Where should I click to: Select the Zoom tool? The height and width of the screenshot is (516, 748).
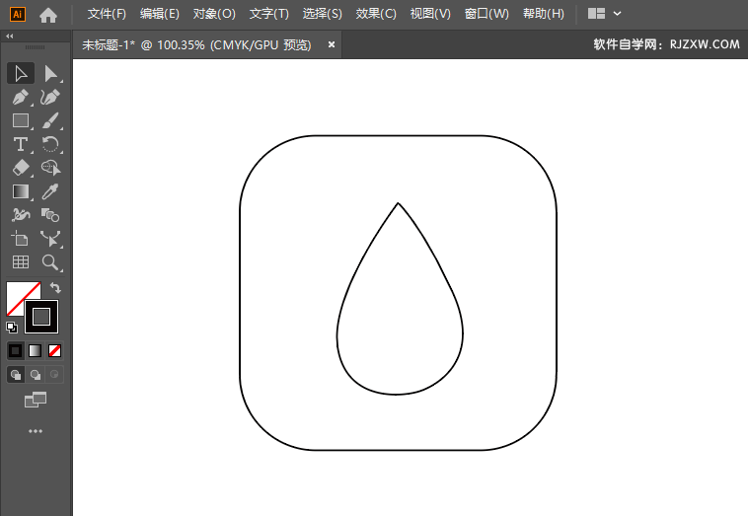[x=50, y=261]
